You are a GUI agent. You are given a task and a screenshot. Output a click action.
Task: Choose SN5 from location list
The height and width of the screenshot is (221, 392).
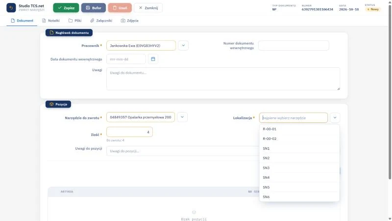299,188
